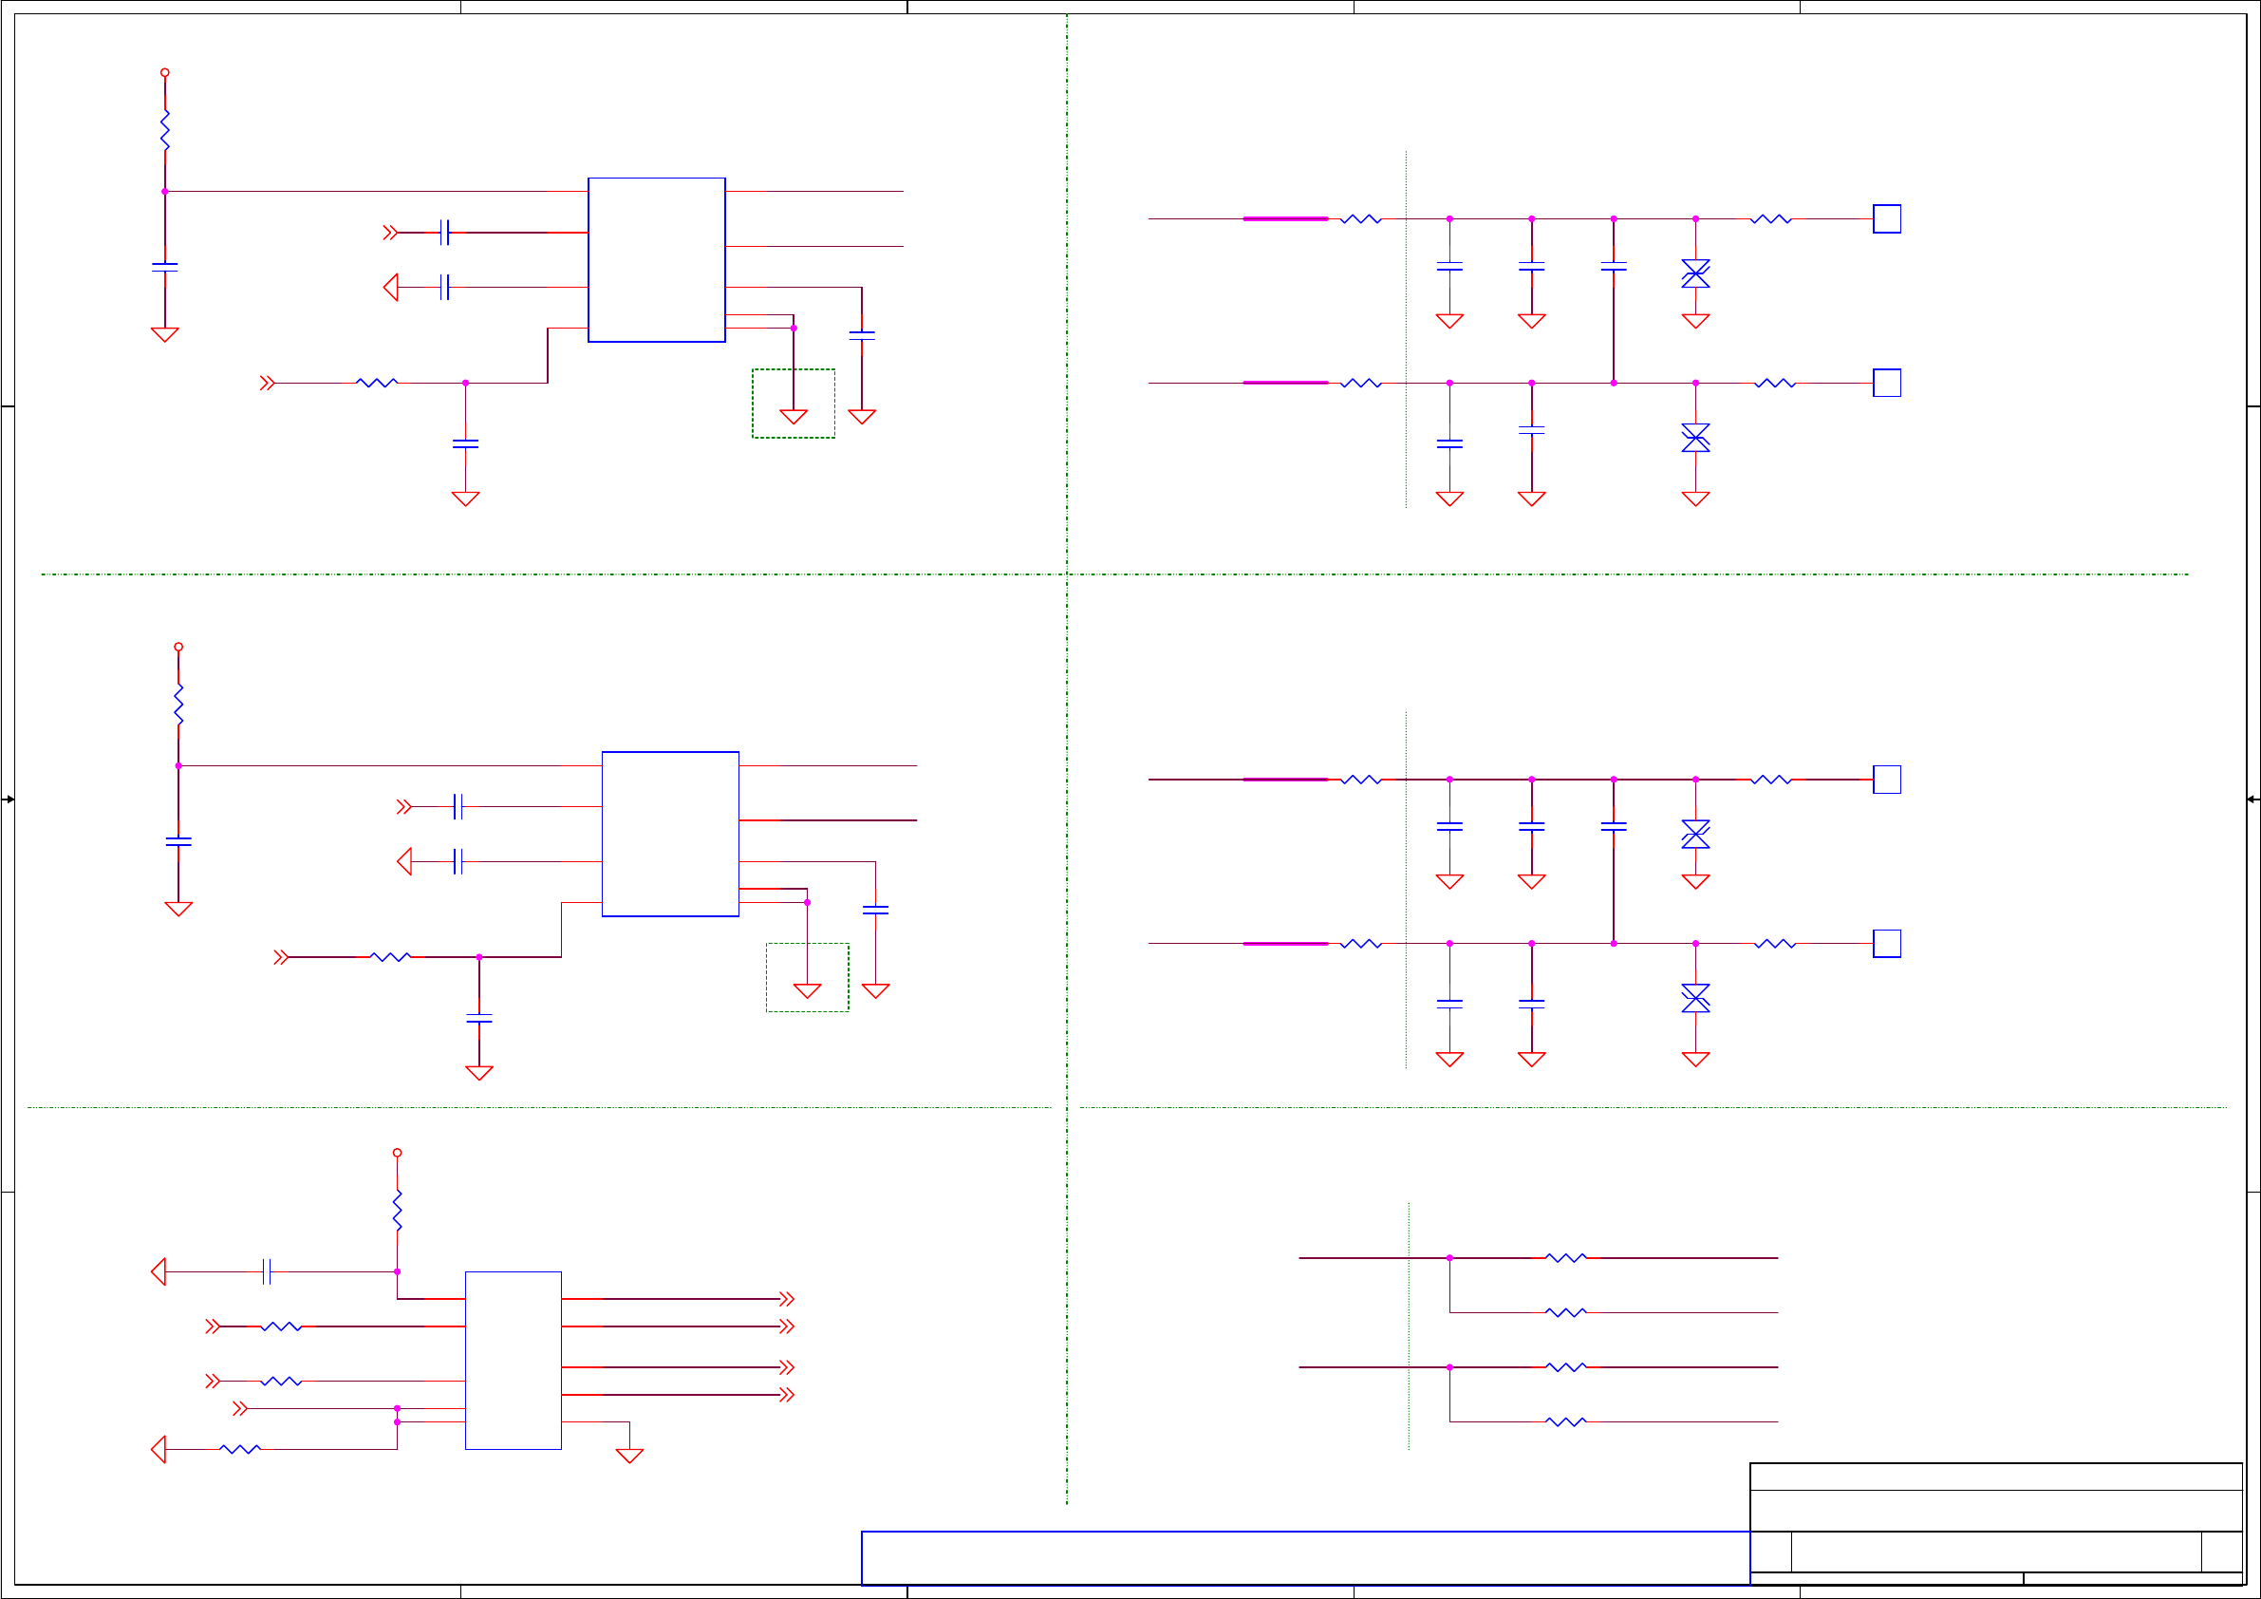Click the power terminal circle above bottom-left IC
This screenshot has width=2261, height=1599.
click(397, 1153)
